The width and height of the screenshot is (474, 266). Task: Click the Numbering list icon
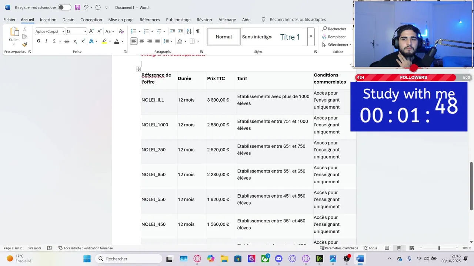coord(146,31)
